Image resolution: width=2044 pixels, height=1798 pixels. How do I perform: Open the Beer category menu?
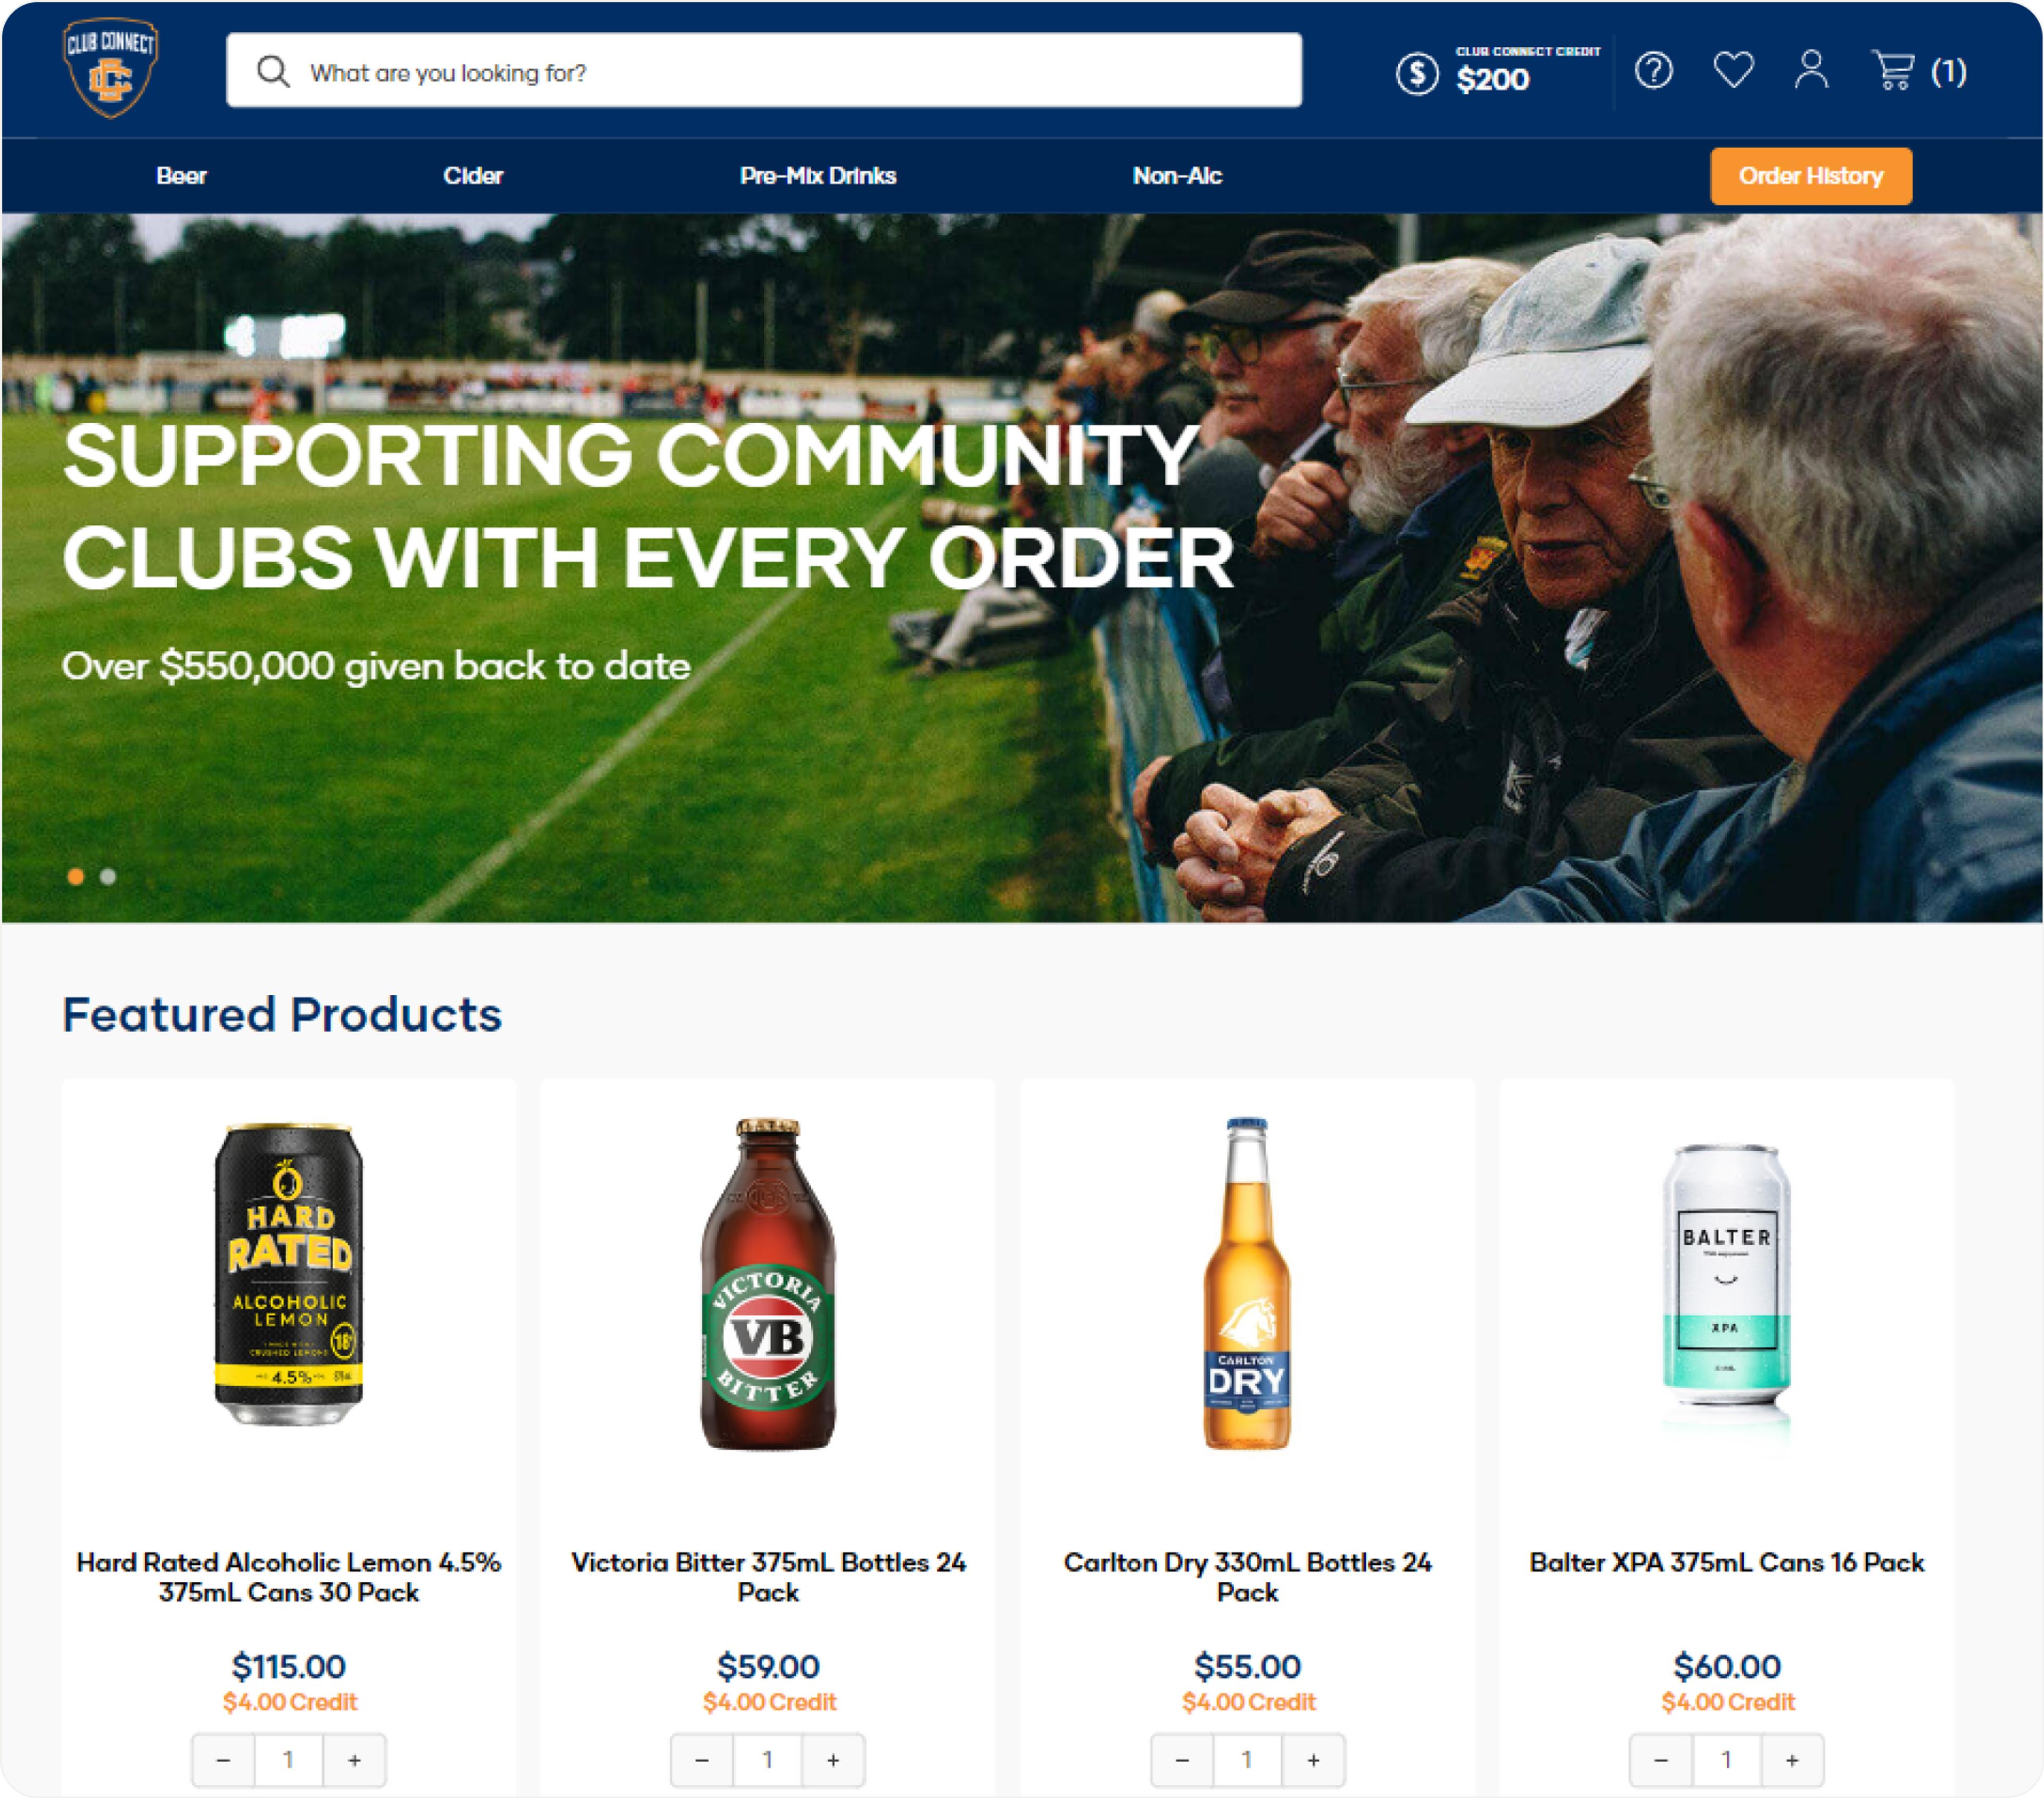point(181,176)
